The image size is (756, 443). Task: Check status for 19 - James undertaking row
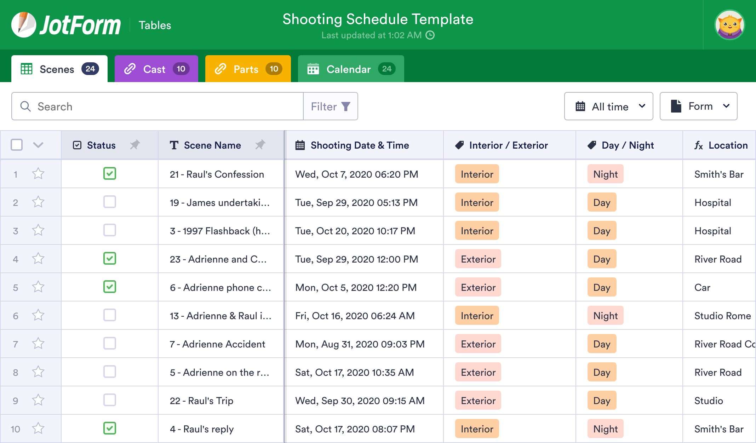110,202
